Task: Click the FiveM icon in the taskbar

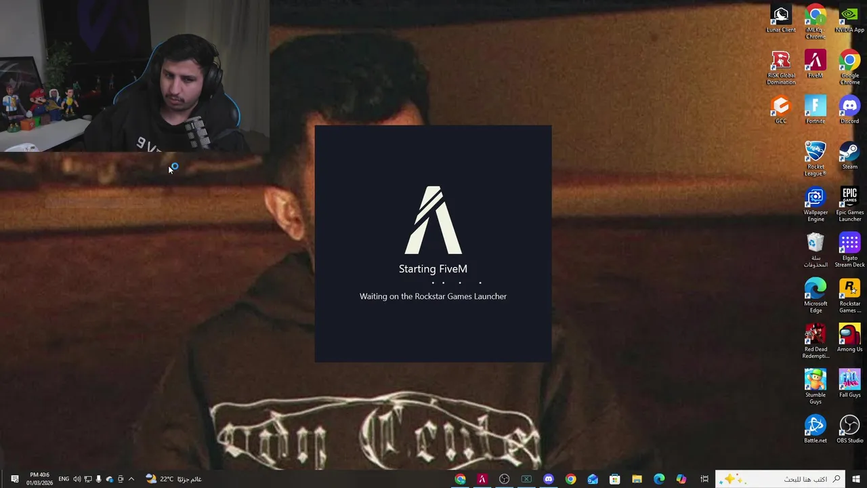Action: pos(482,479)
